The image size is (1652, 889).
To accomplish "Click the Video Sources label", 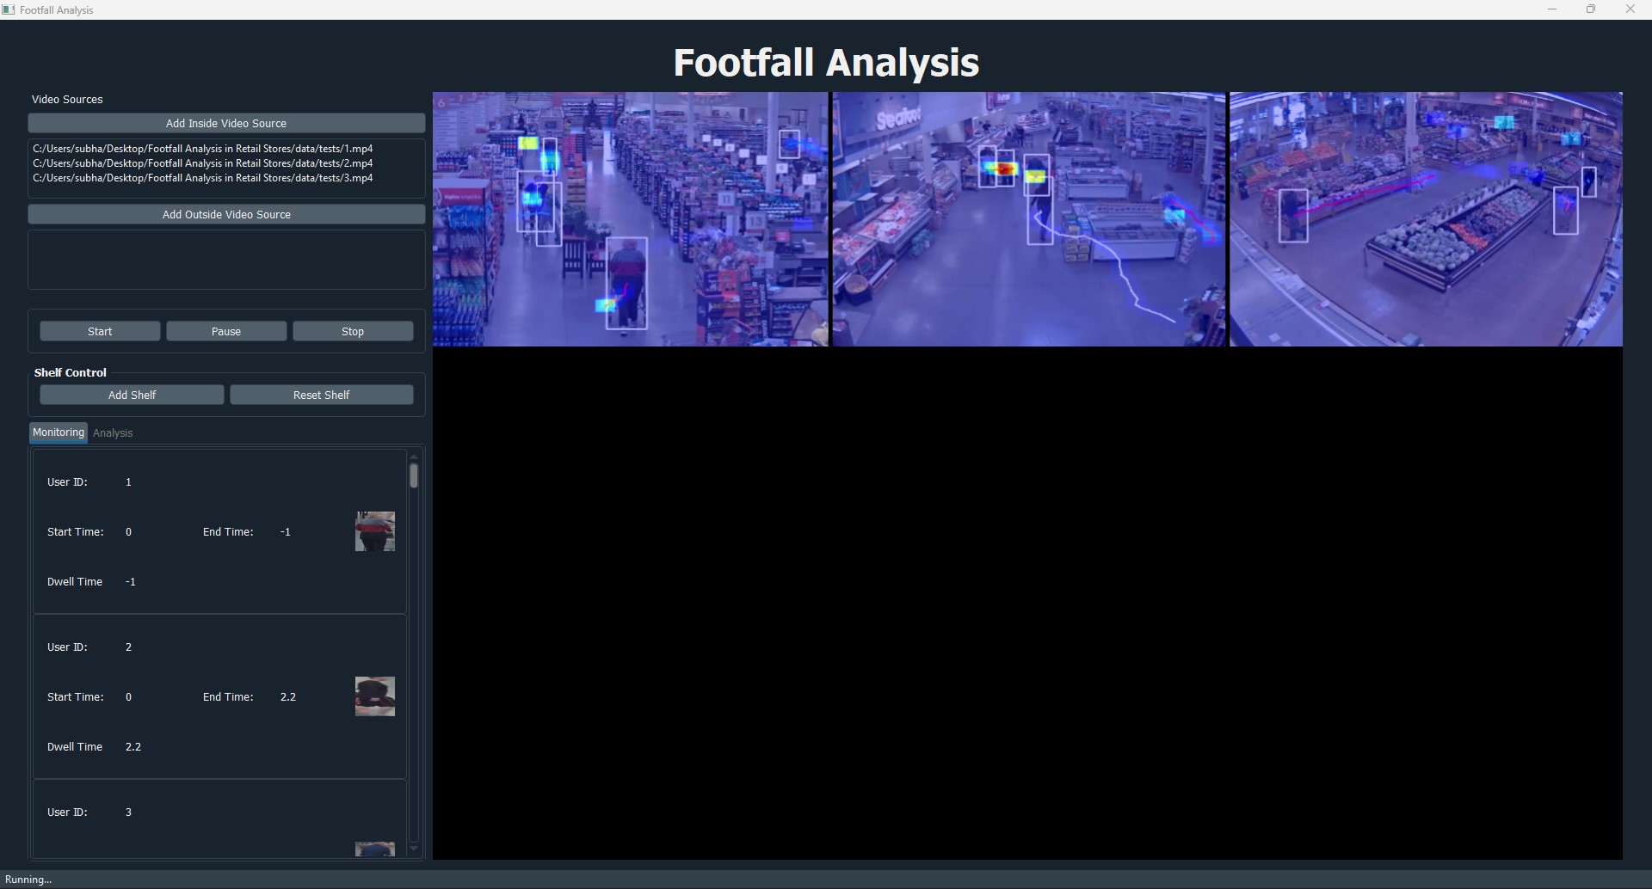I will pyautogui.click(x=67, y=100).
